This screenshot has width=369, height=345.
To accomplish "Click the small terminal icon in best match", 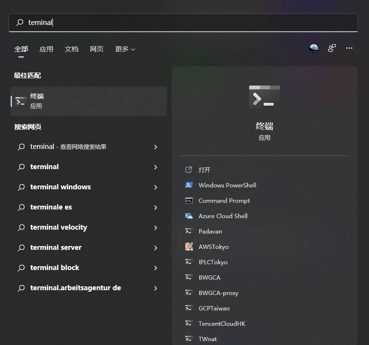I will (x=21, y=101).
